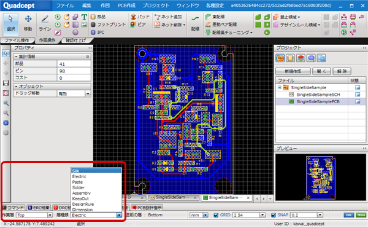Viewport: 368px width, 228px height.
Task: Place a ビア (Via)
Action: click(138, 25)
